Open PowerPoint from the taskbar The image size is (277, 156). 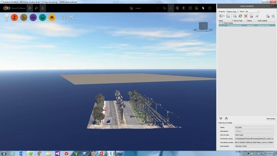(102, 153)
